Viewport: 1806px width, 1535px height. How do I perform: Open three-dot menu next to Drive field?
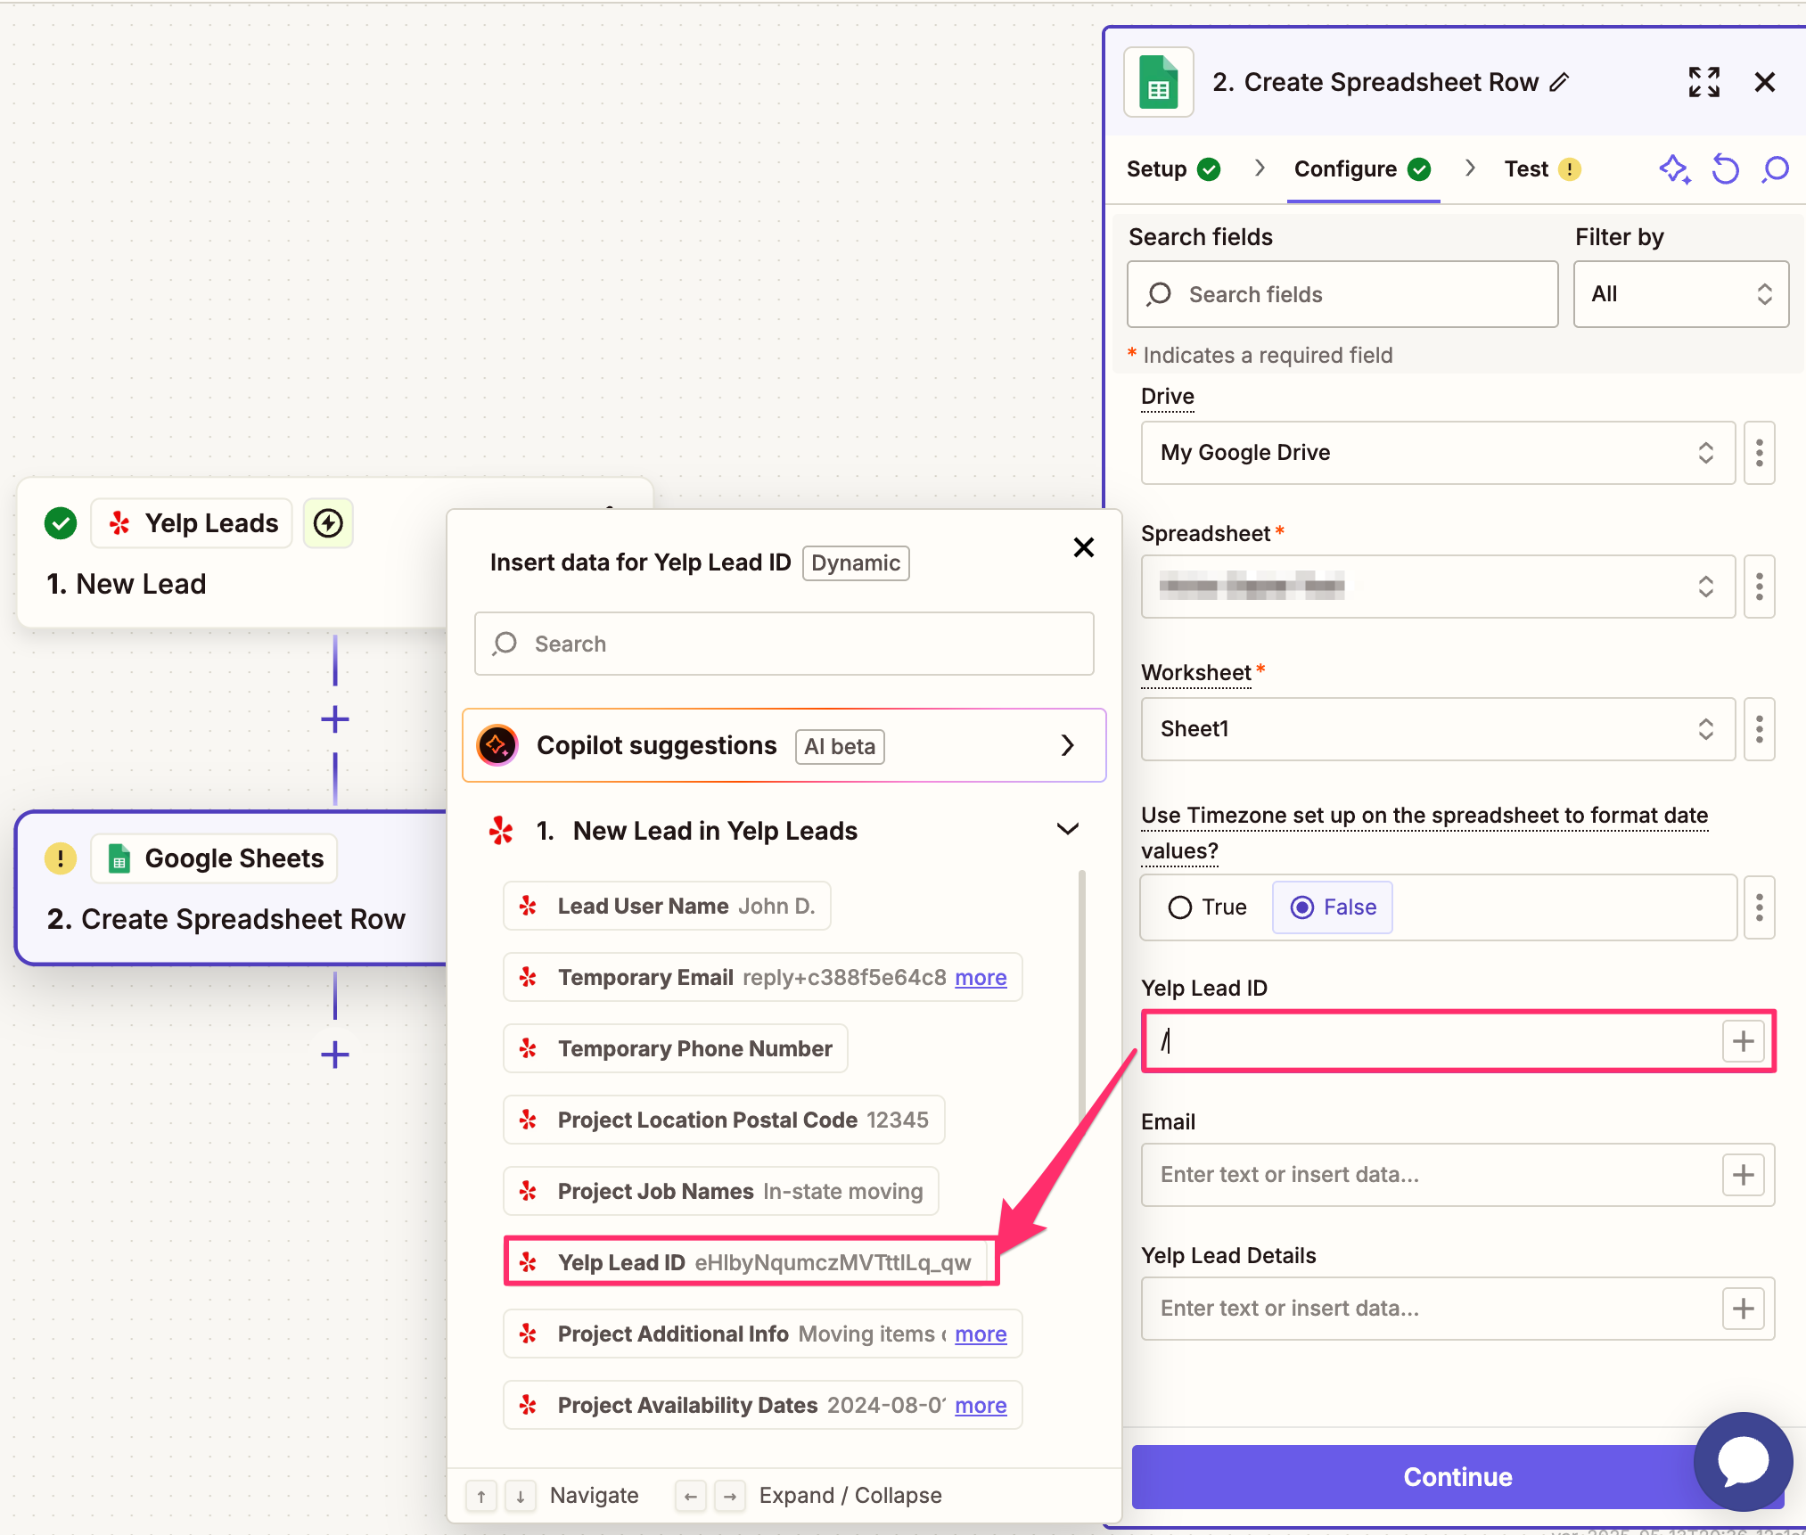(1759, 453)
